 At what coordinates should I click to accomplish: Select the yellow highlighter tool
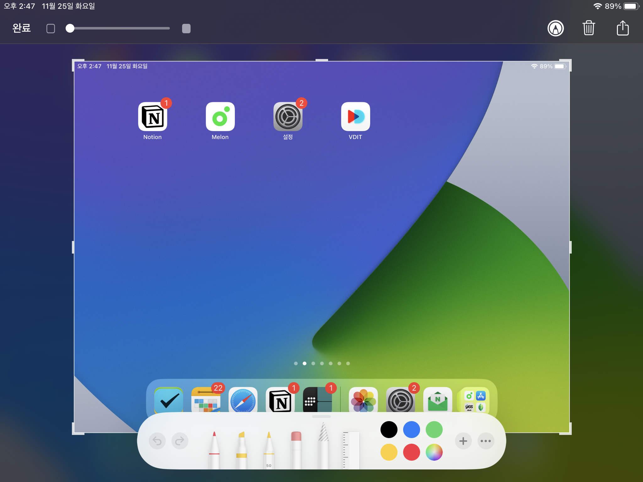(241, 449)
